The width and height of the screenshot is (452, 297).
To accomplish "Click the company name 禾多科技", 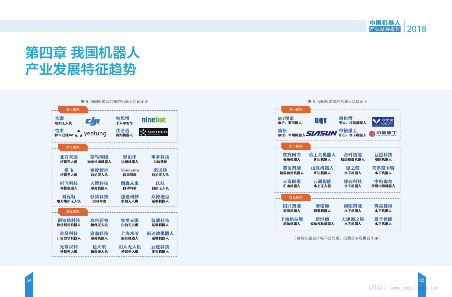I will (x=160, y=157).
